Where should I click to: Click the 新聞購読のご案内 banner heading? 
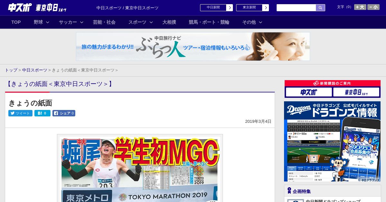[332, 83]
